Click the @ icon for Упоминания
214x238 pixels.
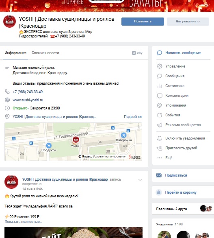pos(160,105)
